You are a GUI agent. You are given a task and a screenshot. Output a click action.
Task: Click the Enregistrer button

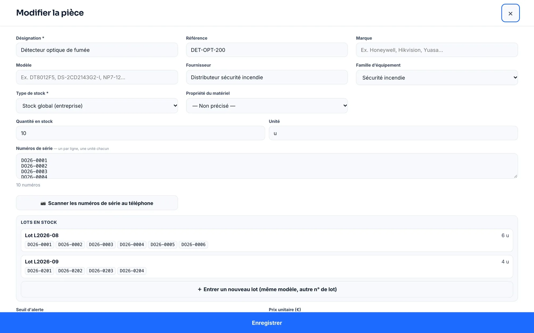point(267,323)
